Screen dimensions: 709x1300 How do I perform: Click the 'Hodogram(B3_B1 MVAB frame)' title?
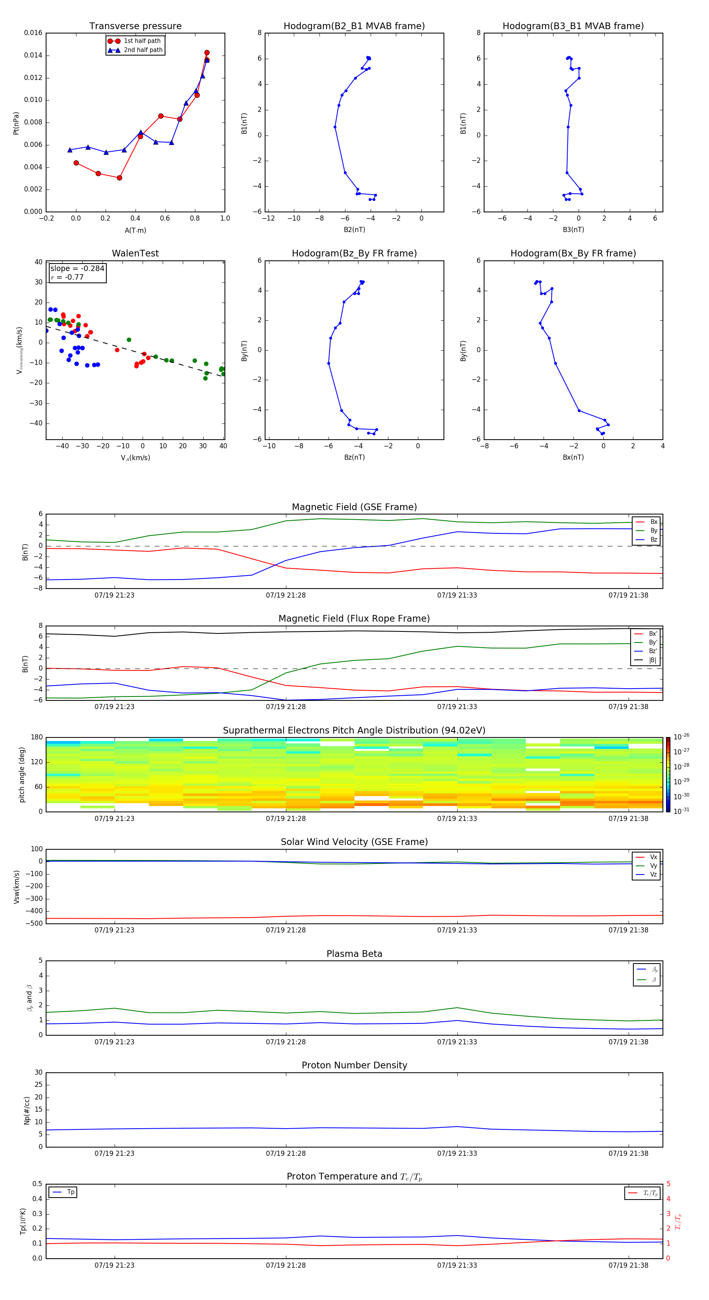(573, 26)
